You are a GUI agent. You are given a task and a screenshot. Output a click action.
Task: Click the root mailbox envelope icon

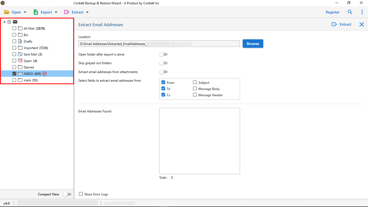tap(15, 22)
